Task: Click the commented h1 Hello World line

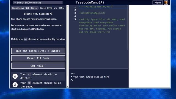Action: [x=95, y=7]
